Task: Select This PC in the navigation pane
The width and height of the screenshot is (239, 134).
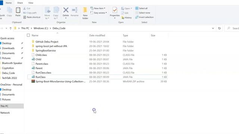Action: (x=12, y=106)
